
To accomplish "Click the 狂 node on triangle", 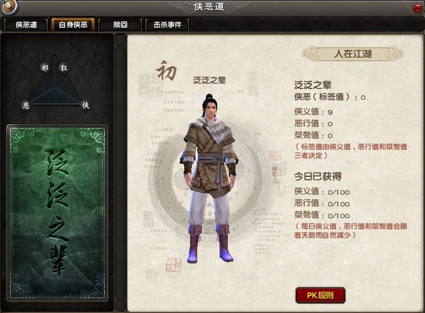I will pos(64,68).
